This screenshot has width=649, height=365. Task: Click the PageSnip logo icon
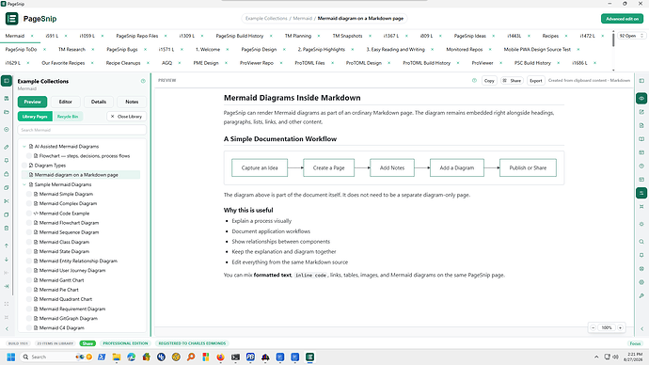tap(11, 19)
